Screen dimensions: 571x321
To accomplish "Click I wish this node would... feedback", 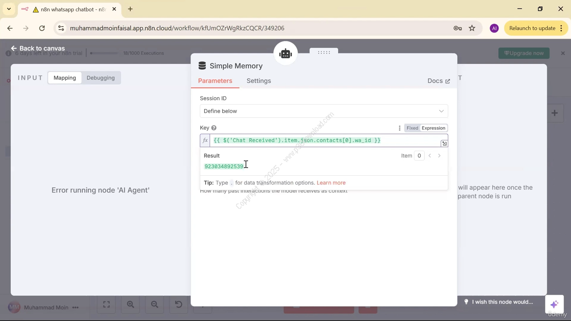I will pyautogui.click(x=498, y=302).
